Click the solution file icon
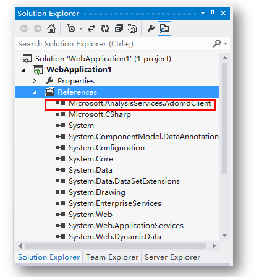 pos(27,59)
